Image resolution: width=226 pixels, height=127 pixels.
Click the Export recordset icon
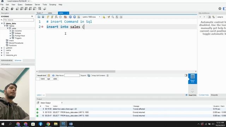click(x=89, y=75)
